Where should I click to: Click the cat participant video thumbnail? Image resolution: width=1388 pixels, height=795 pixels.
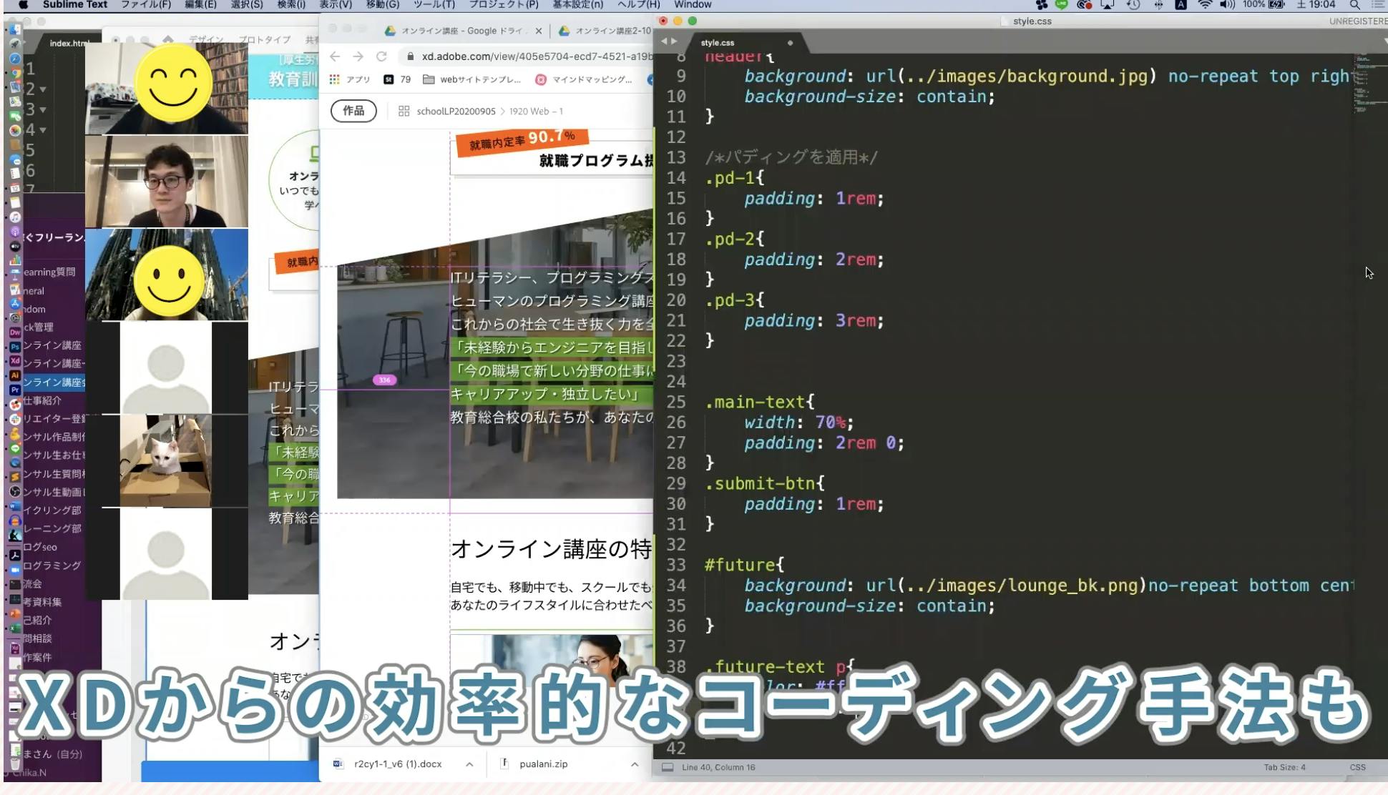pyautogui.click(x=166, y=461)
